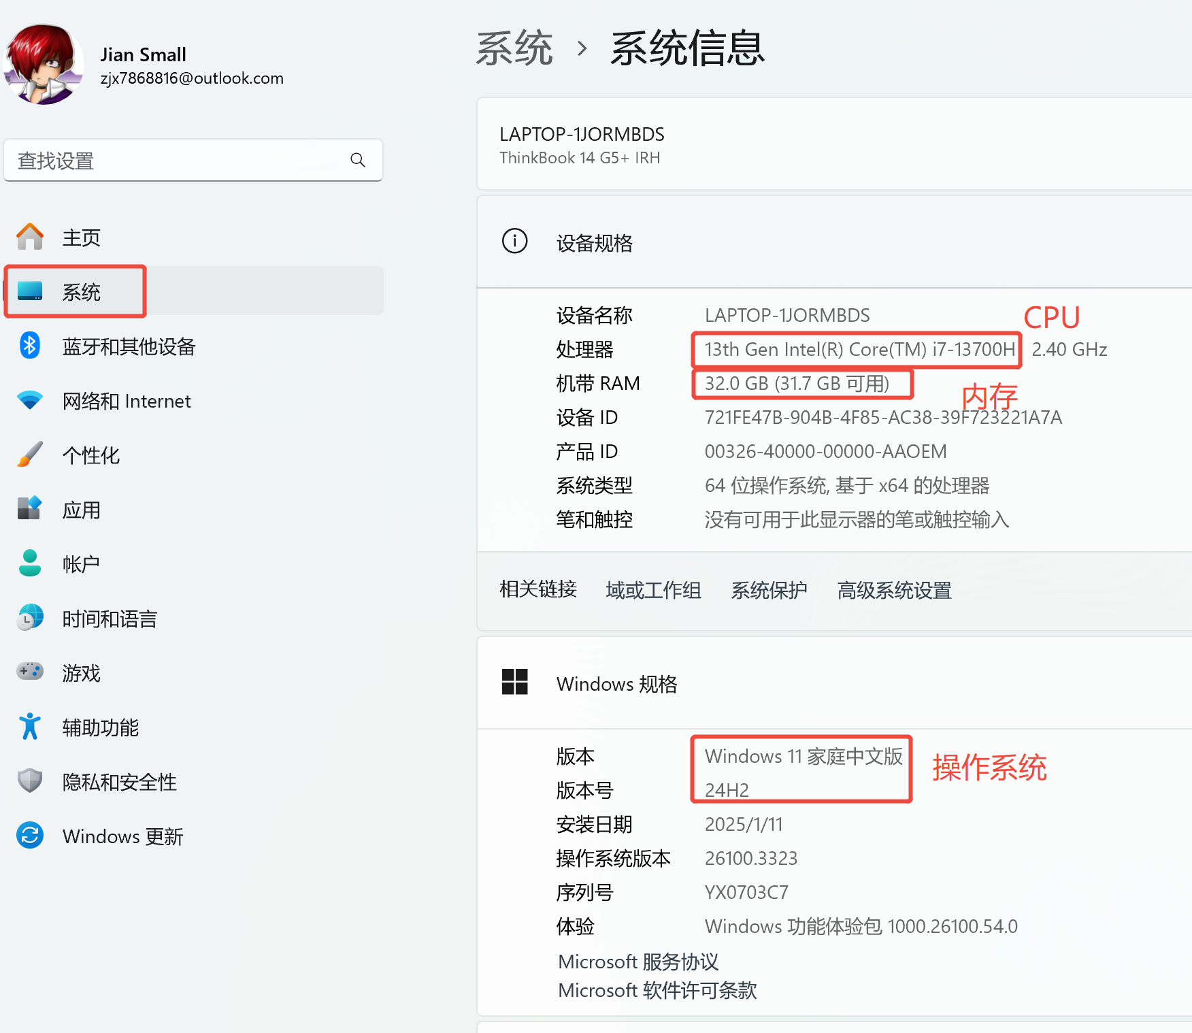Select 系统 in the sidebar

(194, 291)
